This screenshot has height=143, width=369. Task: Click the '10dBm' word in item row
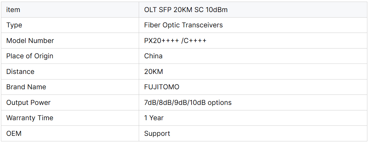tap(217, 10)
